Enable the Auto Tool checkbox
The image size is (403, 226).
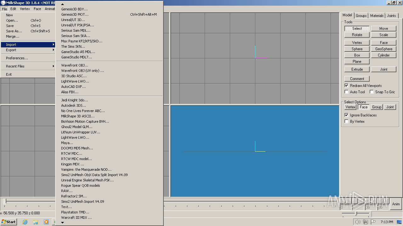tap(347, 92)
